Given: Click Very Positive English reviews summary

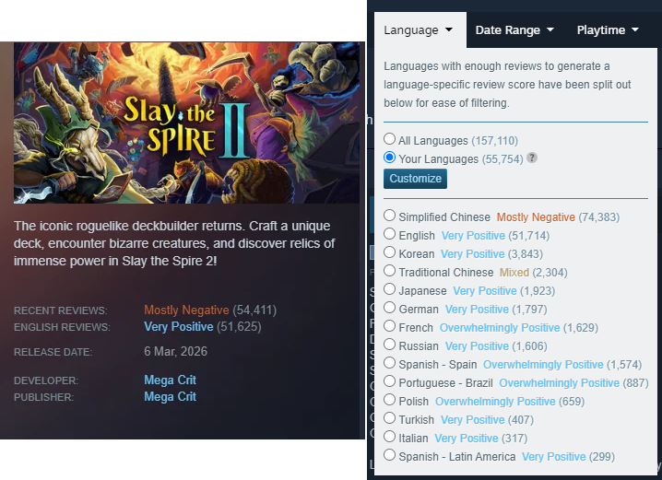Looking at the screenshot, I should pyautogui.click(x=179, y=326).
